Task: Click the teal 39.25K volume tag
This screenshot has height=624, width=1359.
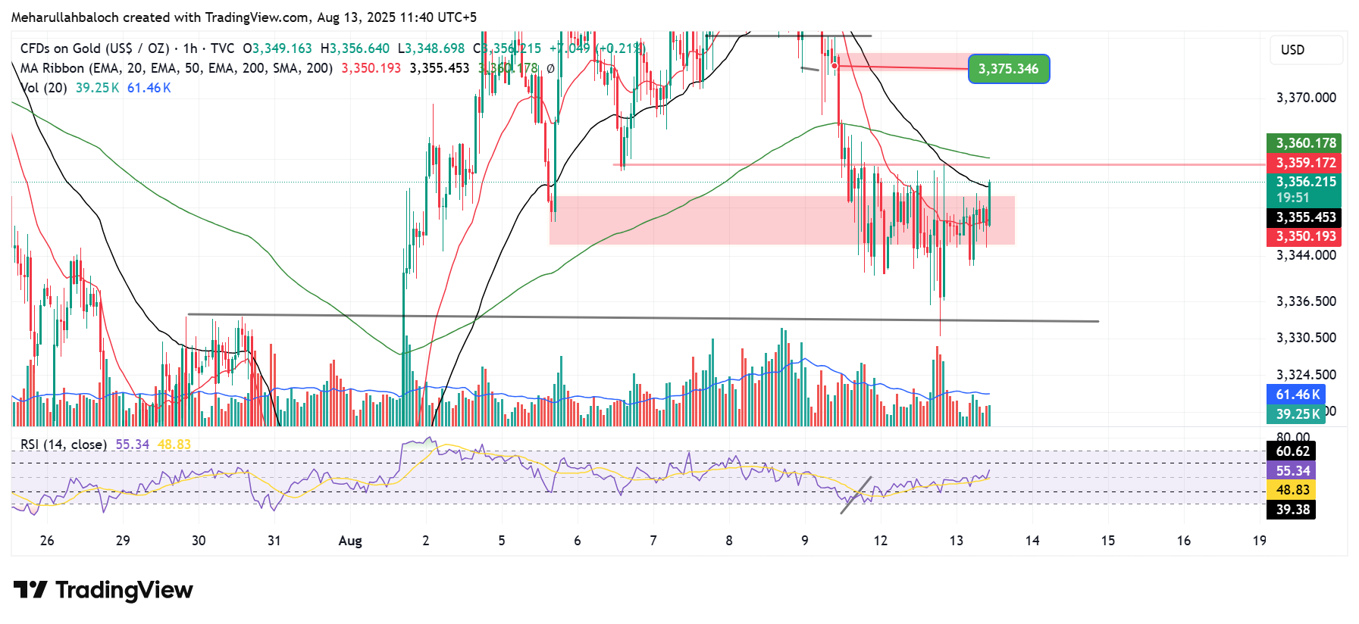Action: click(x=1297, y=414)
